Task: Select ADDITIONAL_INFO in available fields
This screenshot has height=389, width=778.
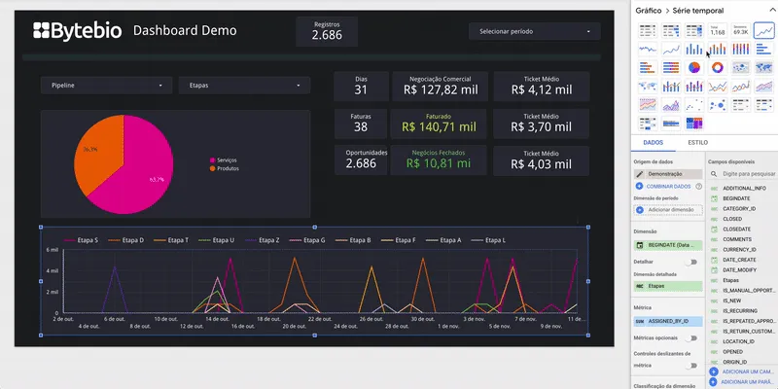Action: tap(744, 189)
